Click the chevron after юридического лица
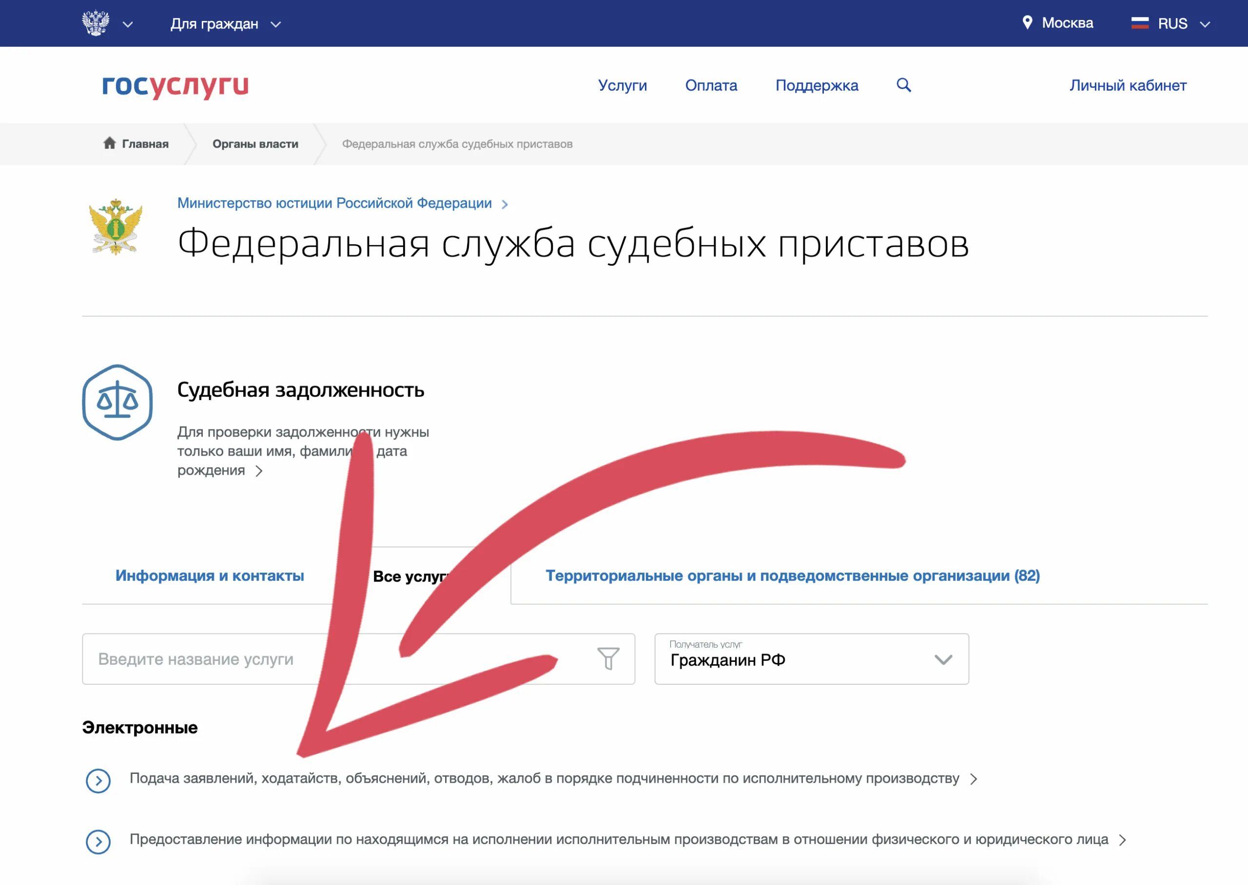 tap(1123, 840)
